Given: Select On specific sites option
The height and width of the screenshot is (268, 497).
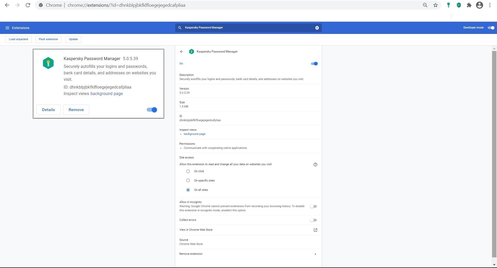Looking at the screenshot, I should (x=188, y=180).
